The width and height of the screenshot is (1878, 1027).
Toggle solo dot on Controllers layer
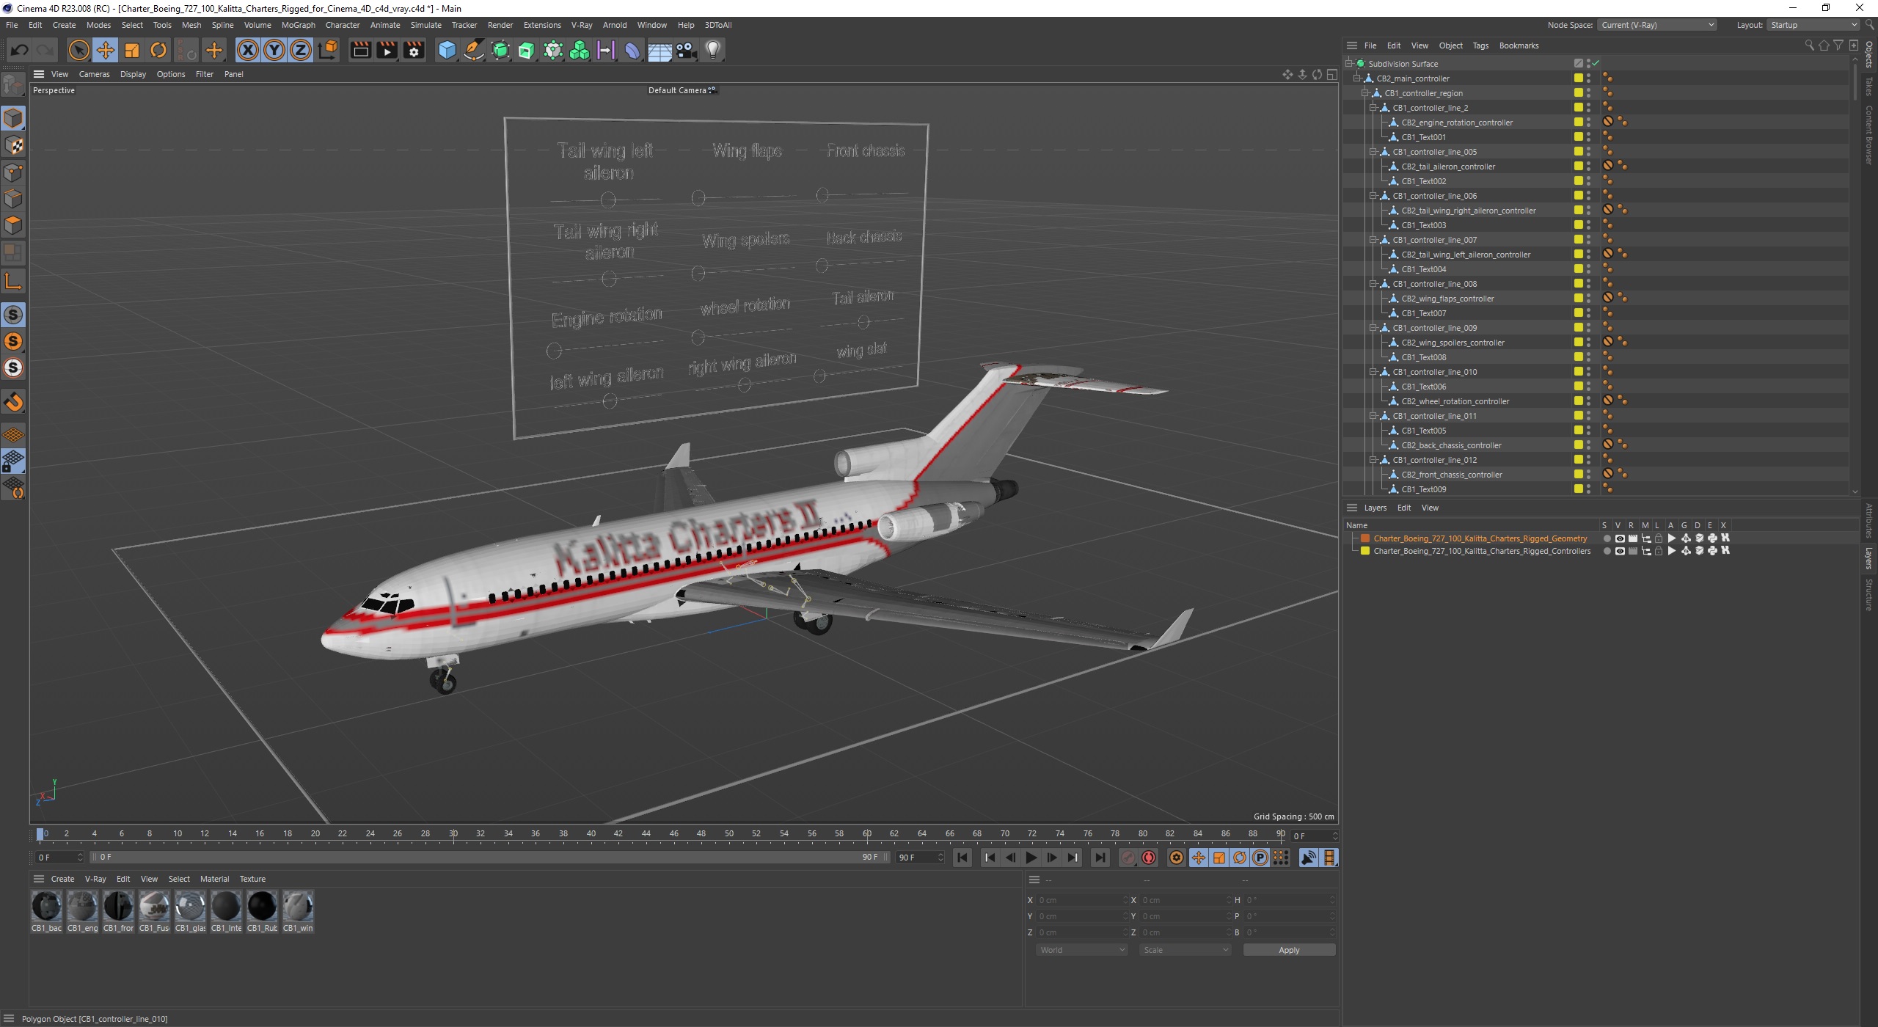1607,551
